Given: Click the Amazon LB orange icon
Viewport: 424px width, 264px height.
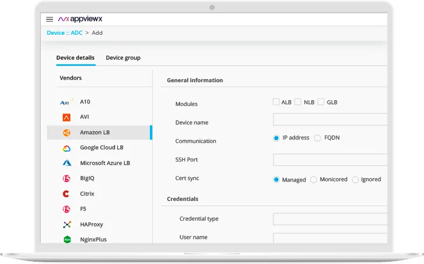Looking at the screenshot, I should tap(67, 133).
